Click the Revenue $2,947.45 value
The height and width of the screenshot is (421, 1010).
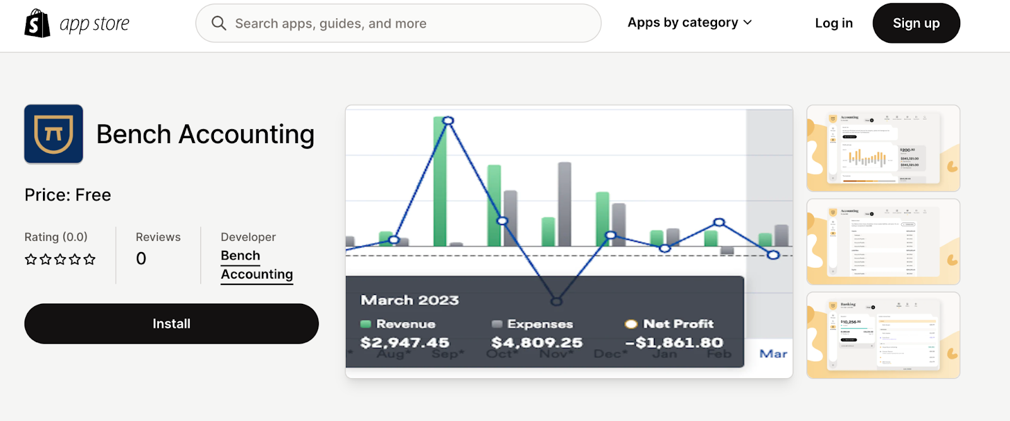point(405,343)
